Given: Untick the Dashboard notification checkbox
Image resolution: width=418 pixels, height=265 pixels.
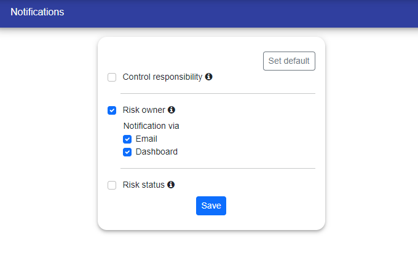Looking at the screenshot, I should pyautogui.click(x=127, y=152).
